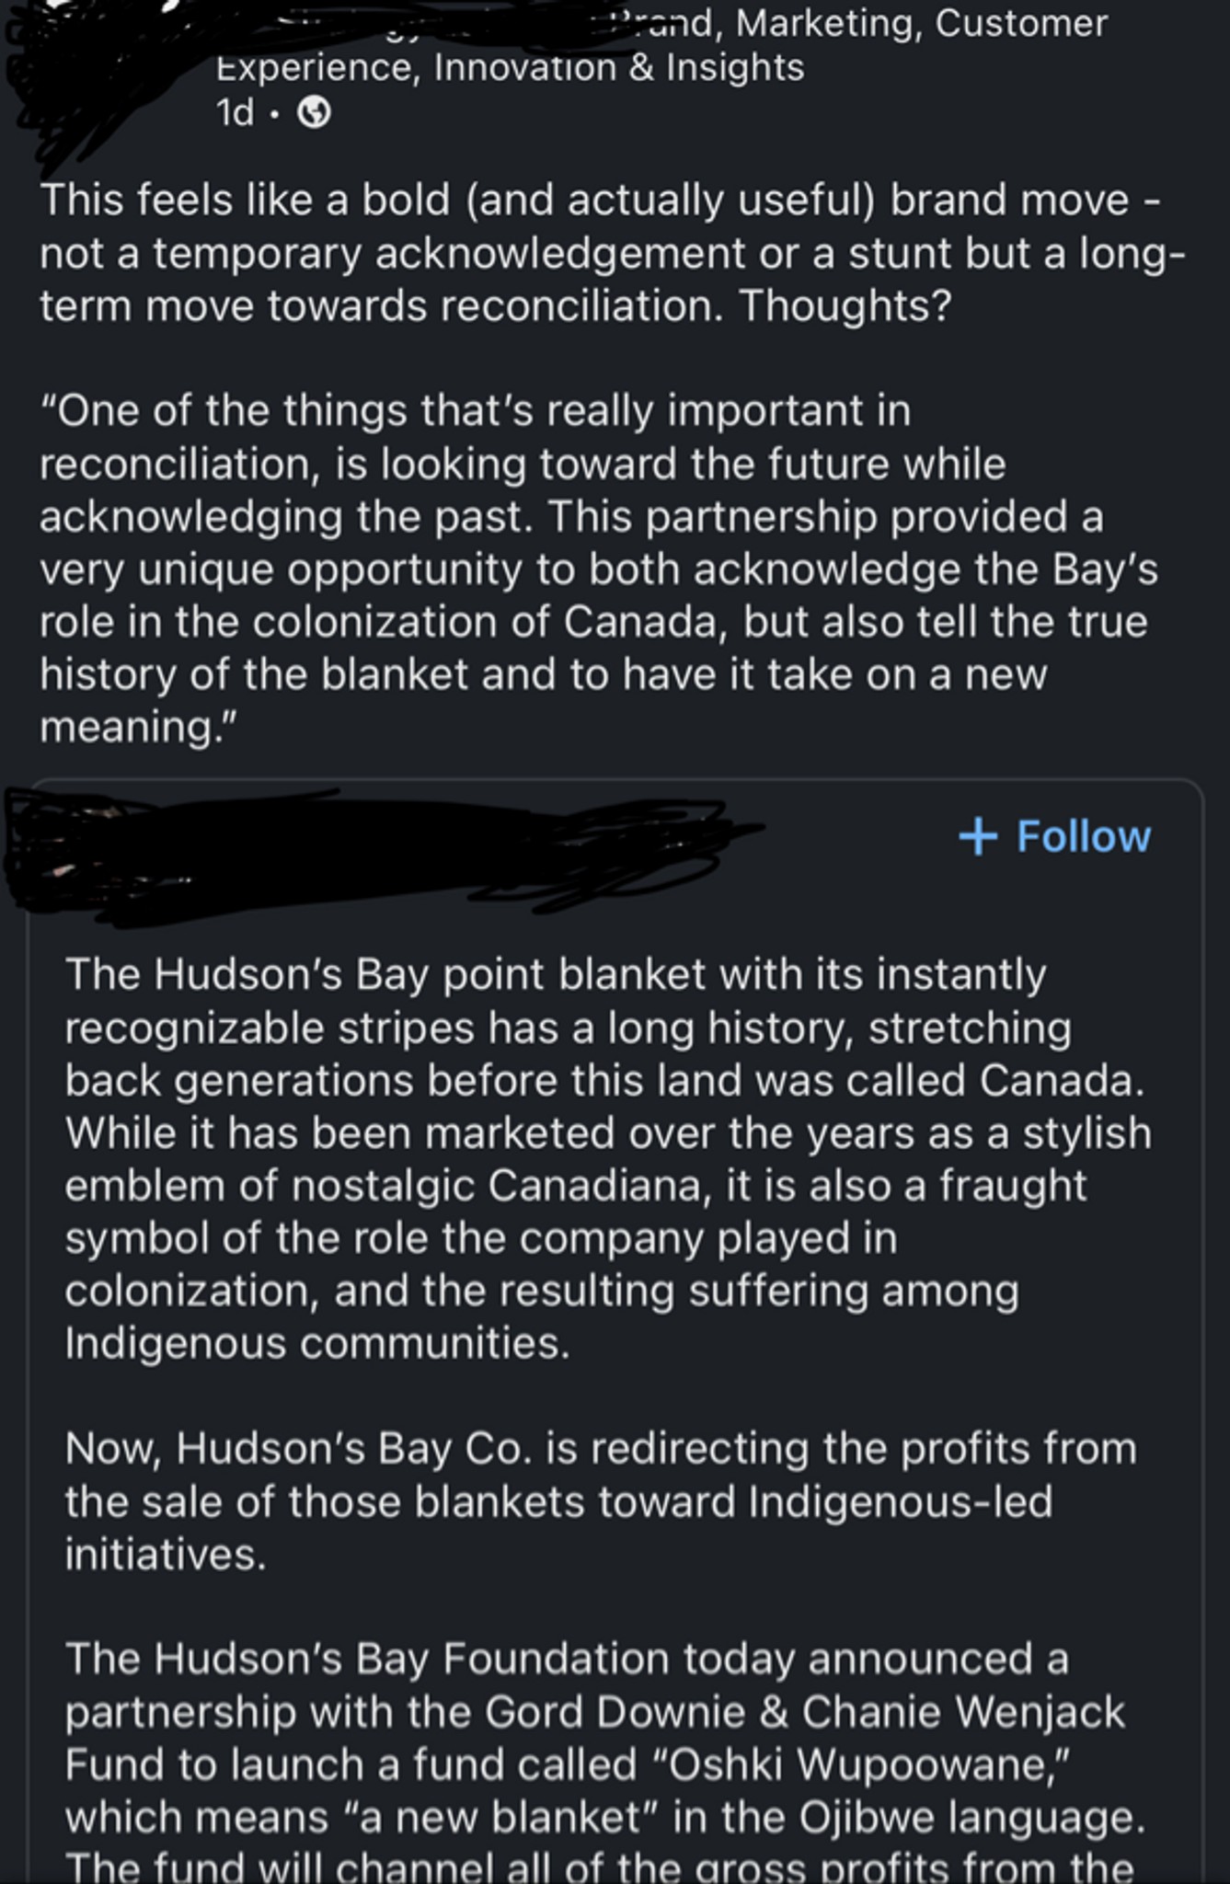Tap the plus icon beside Follow

pyautogui.click(x=977, y=836)
